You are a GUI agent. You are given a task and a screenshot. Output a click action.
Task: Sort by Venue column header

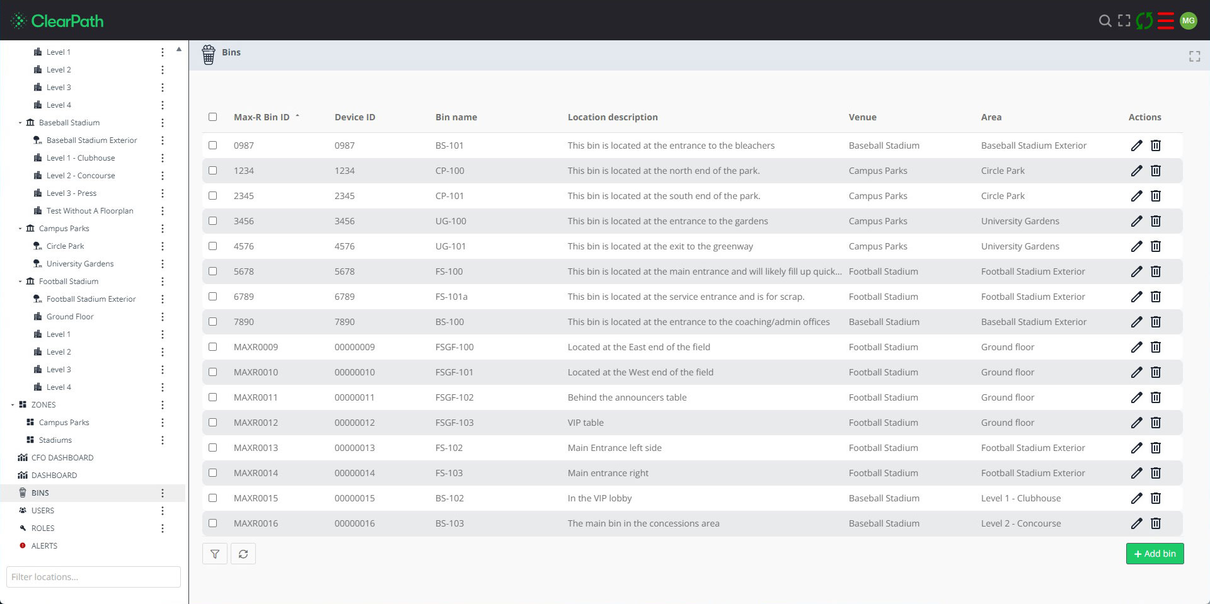[863, 117]
